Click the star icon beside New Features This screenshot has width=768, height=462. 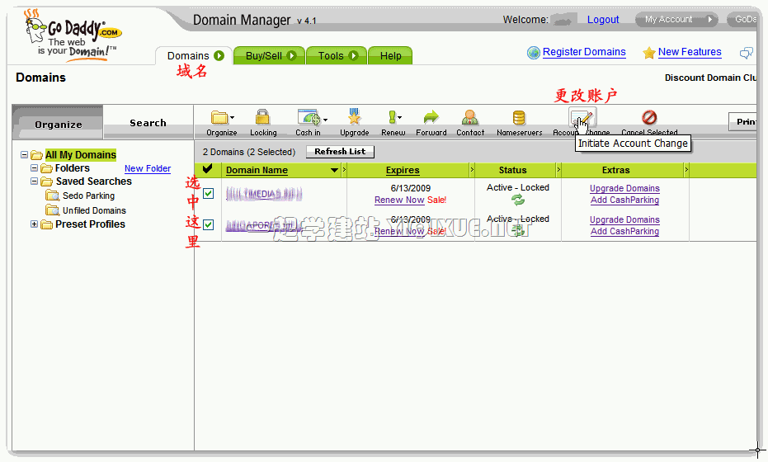coord(649,53)
